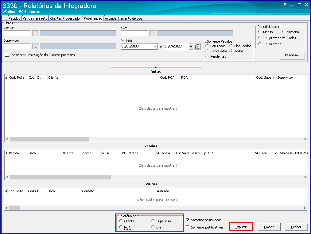Uncheck Somente positivados checkbox
This screenshot has height=234, width=311.
tap(188, 220)
